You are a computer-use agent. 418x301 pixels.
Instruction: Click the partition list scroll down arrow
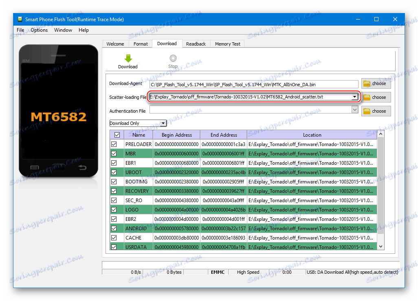pyautogui.click(x=381, y=247)
